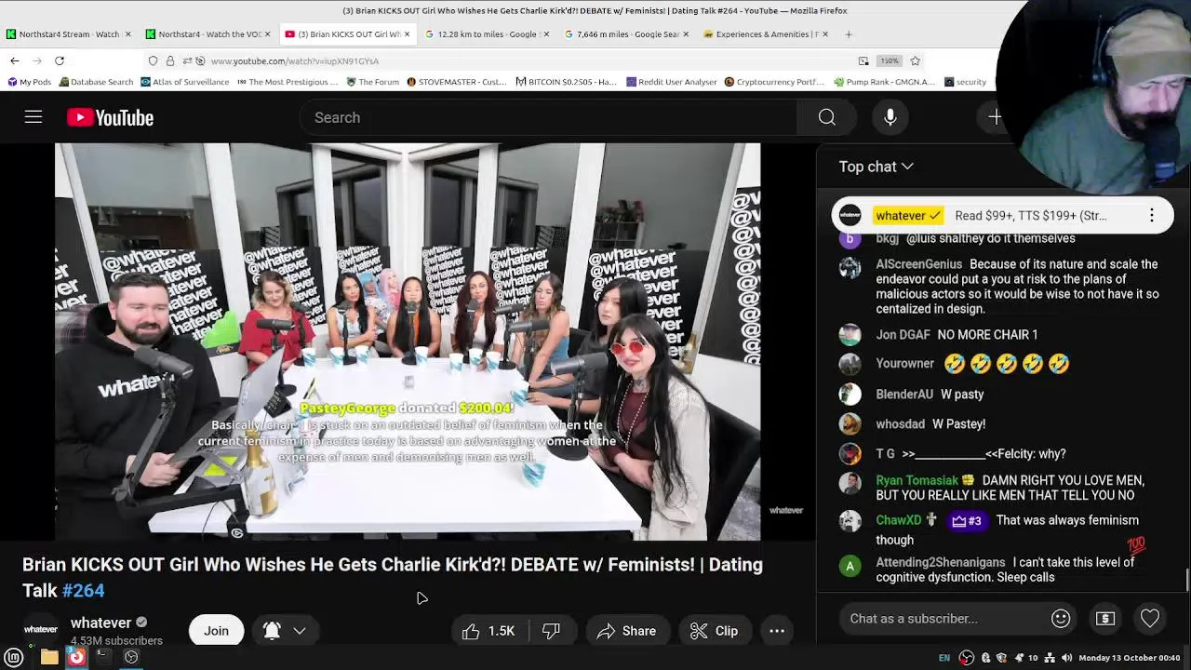1191x670 pixels.
Task: Click the search magnifier button
Action: [826, 117]
